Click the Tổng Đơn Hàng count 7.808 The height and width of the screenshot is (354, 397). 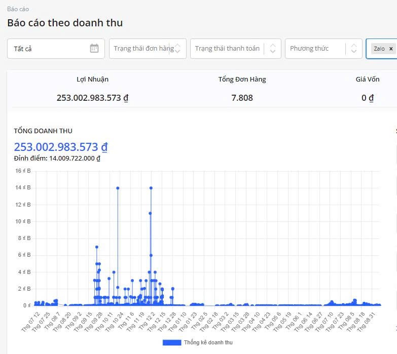242,98
